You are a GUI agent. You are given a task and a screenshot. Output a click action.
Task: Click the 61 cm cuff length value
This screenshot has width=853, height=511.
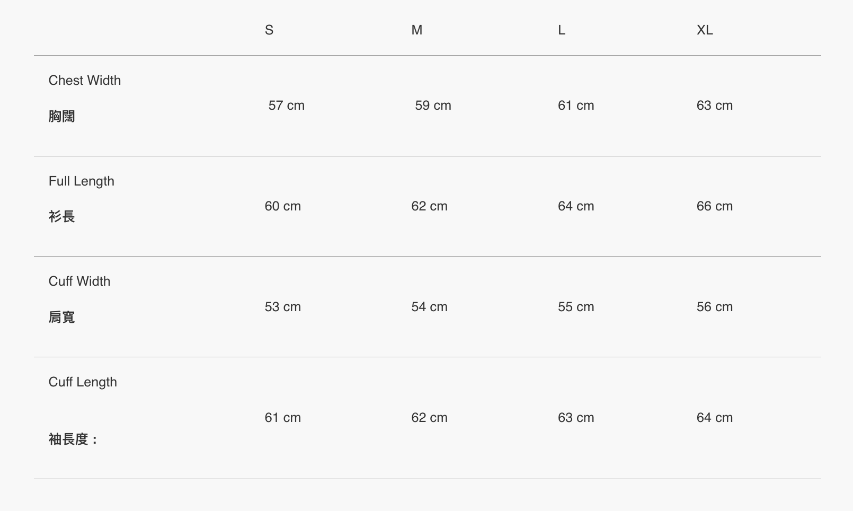(283, 418)
